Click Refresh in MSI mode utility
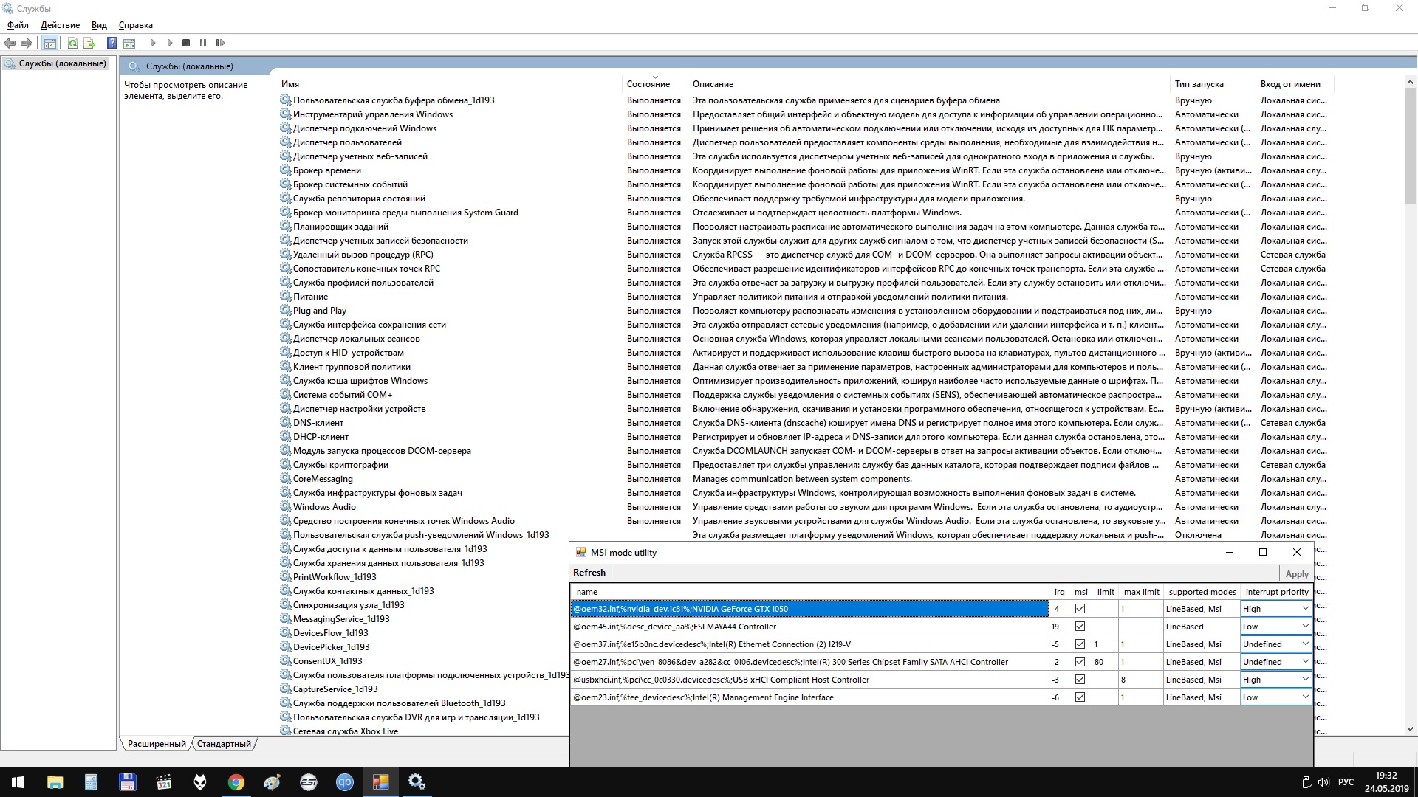Viewport: 1418px width, 797px height. click(589, 573)
